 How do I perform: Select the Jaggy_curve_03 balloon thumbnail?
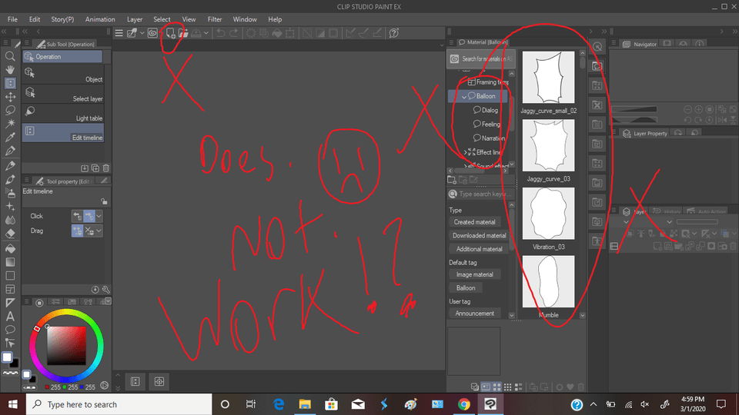548,145
